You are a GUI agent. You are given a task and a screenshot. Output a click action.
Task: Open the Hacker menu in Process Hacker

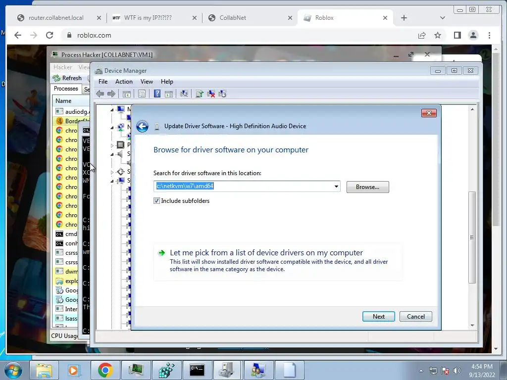(x=63, y=67)
